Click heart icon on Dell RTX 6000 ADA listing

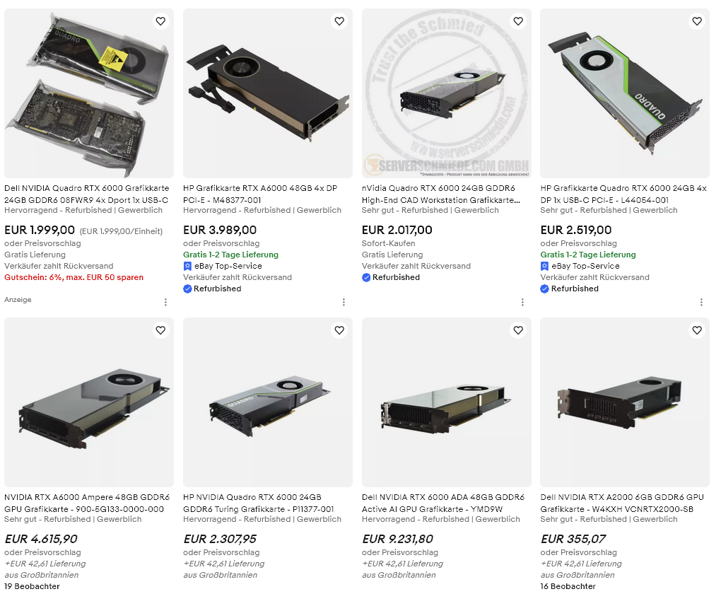518,330
